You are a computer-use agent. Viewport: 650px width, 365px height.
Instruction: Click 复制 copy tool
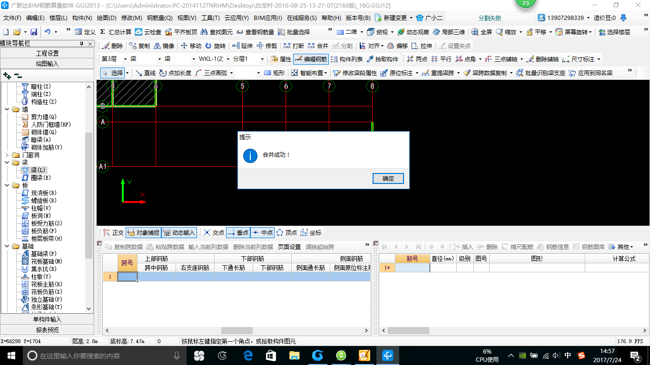(x=139, y=46)
